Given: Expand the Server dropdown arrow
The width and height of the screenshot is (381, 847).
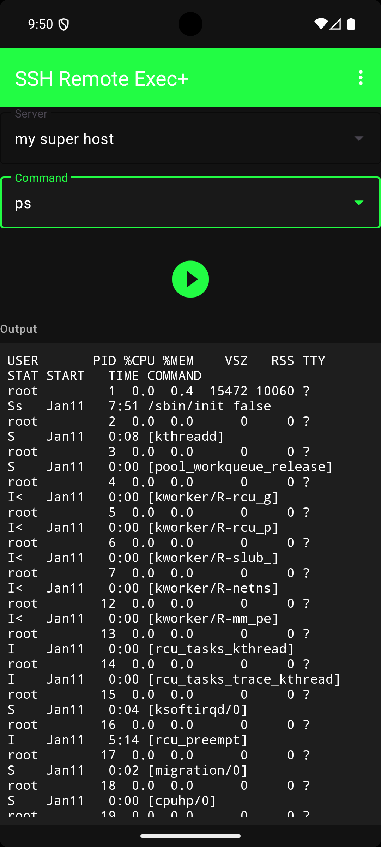Looking at the screenshot, I should (359, 138).
